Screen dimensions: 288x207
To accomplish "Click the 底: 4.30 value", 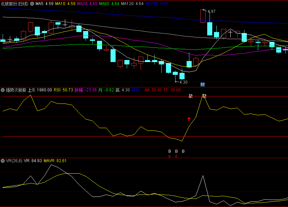I will click(x=122, y=90).
